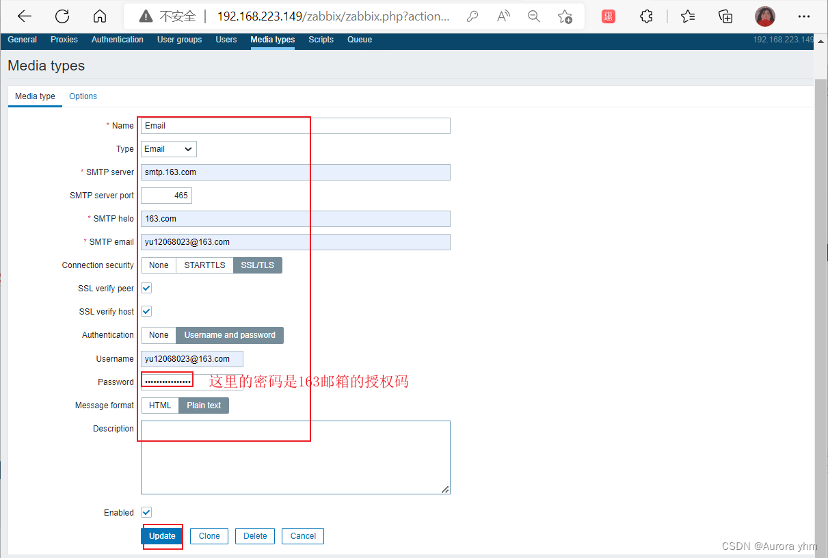Click the browser address bar URL
This screenshot has height=558, width=828.
(334, 16)
